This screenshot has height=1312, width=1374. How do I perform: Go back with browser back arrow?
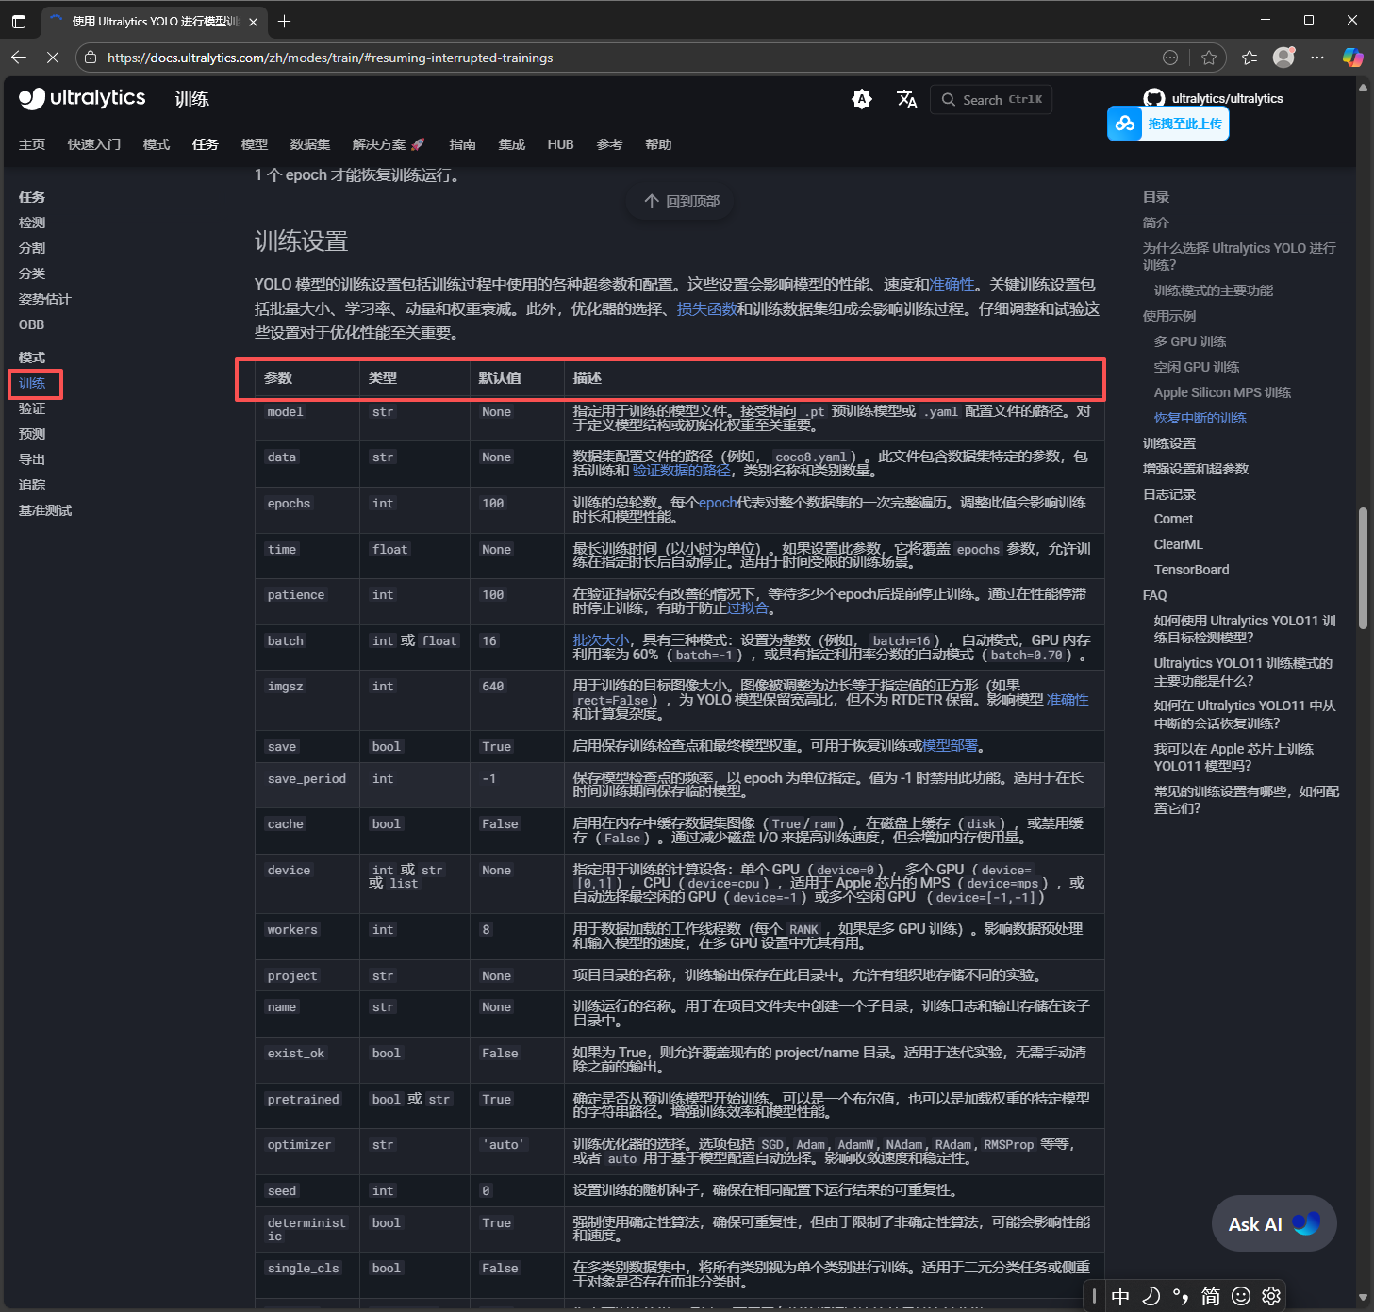pos(19,58)
